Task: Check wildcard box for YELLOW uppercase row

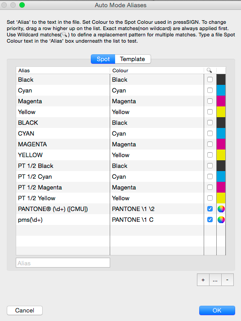Action: (x=210, y=155)
